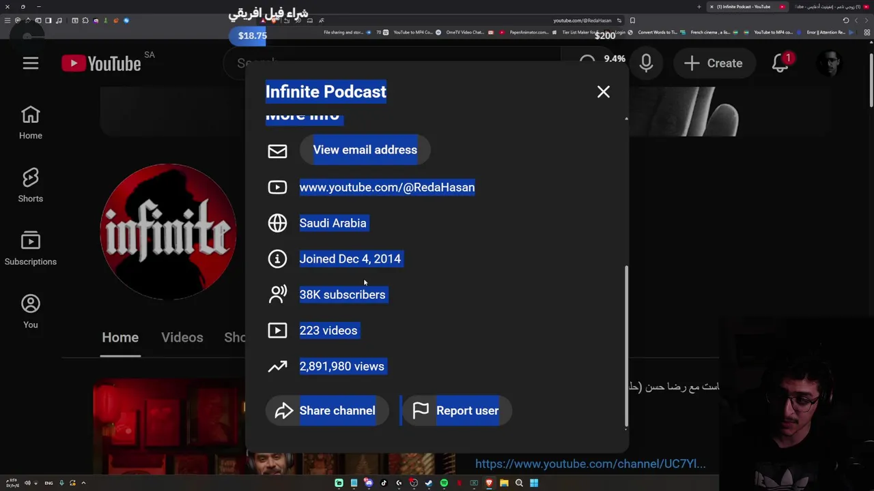The height and width of the screenshot is (491, 874).
Task: Click the infinite channel avatar image
Action: coord(169,232)
